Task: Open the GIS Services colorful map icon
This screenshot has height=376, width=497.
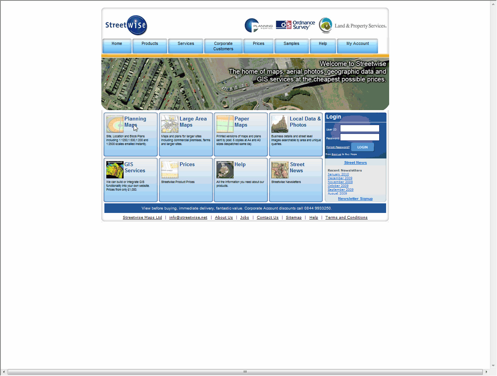Action: tap(115, 170)
